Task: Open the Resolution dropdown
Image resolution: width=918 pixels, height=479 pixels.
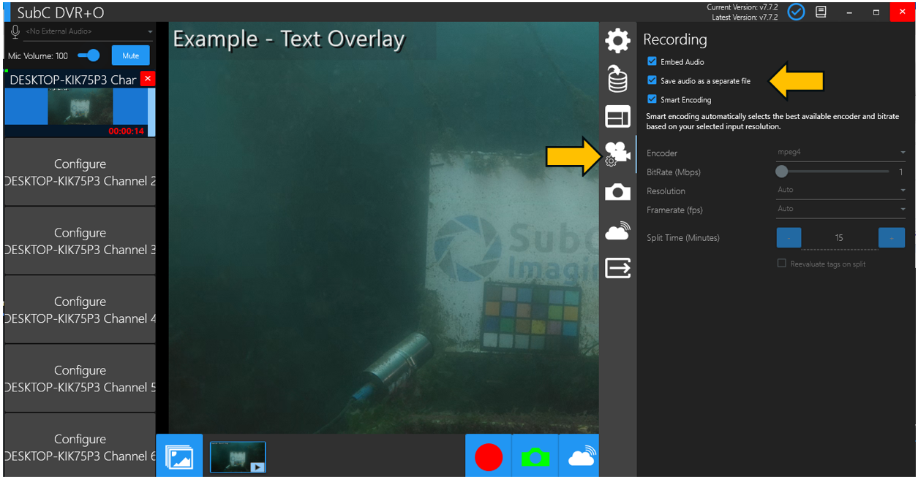Action: (x=840, y=190)
